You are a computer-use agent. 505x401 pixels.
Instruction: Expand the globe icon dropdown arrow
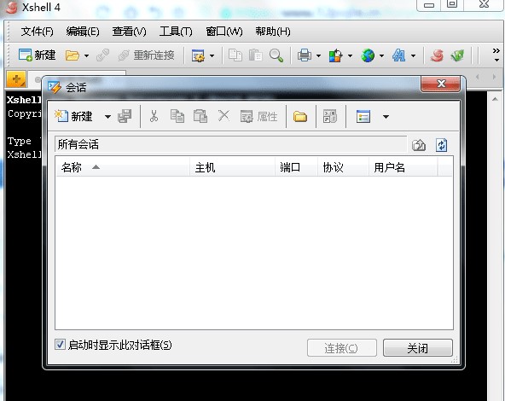click(x=381, y=55)
